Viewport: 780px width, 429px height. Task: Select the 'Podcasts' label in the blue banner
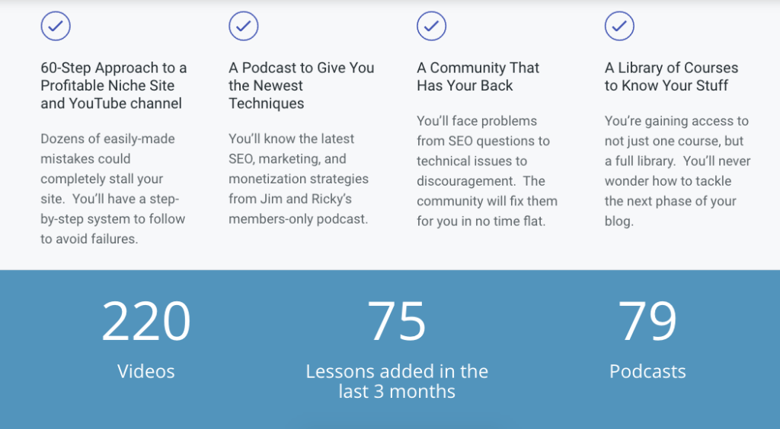coord(647,371)
